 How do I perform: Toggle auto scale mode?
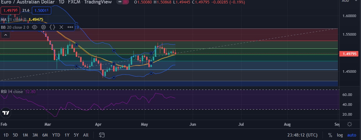click(x=352, y=135)
